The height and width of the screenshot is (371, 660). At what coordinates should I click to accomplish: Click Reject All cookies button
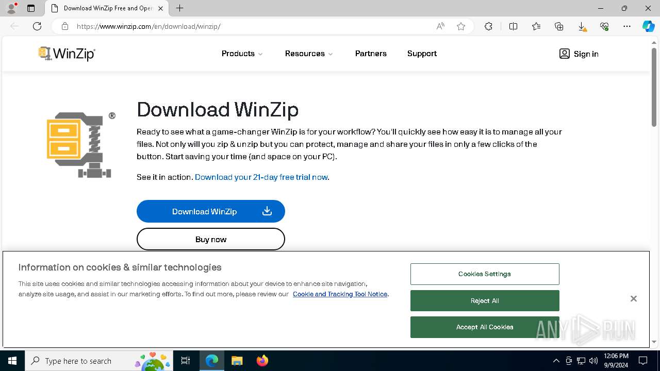[x=485, y=301]
